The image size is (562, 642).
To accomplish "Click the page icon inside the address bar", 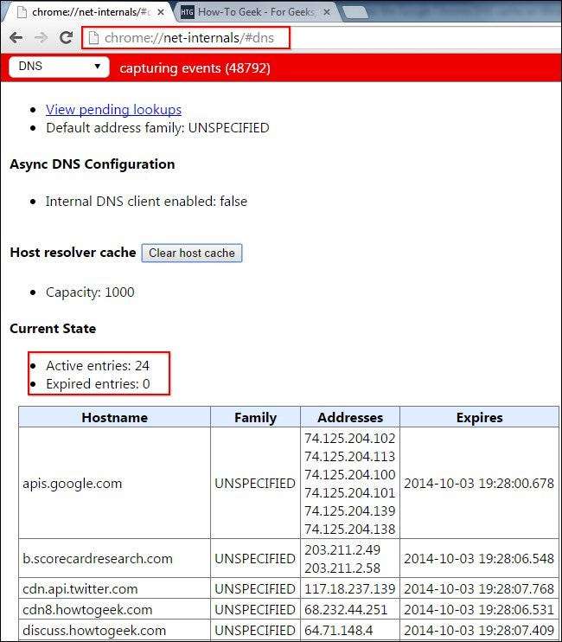I will tap(93, 38).
